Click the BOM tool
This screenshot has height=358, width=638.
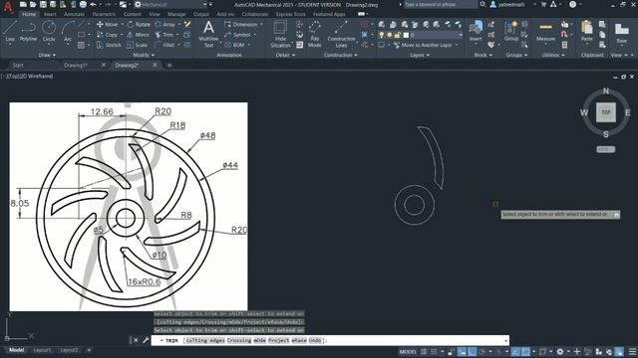point(234,45)
